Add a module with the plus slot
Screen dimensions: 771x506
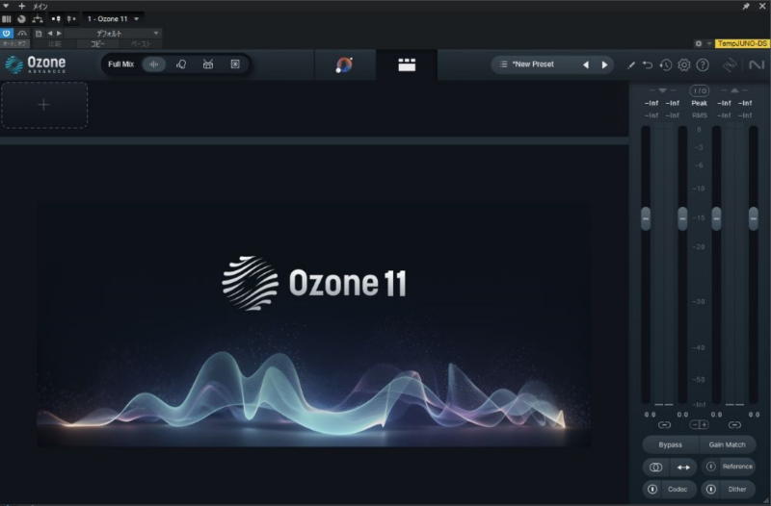coord(44,105)
